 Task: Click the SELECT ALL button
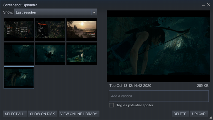14,114
